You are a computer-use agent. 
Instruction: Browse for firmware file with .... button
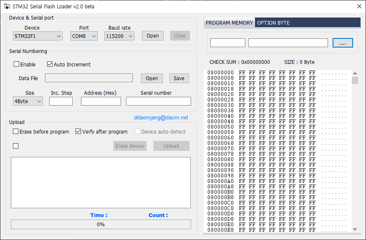[x=343, y=43]
